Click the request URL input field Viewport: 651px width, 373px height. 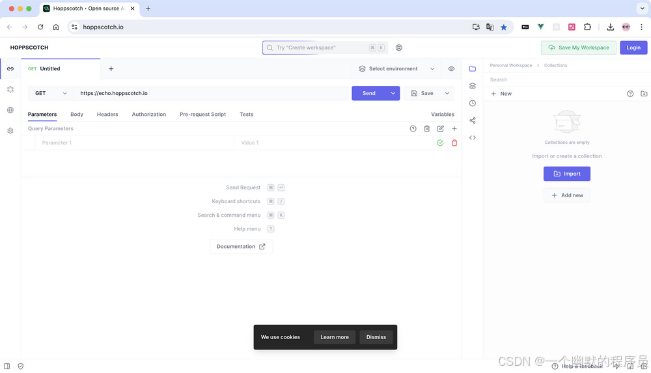tap(211, 94)
